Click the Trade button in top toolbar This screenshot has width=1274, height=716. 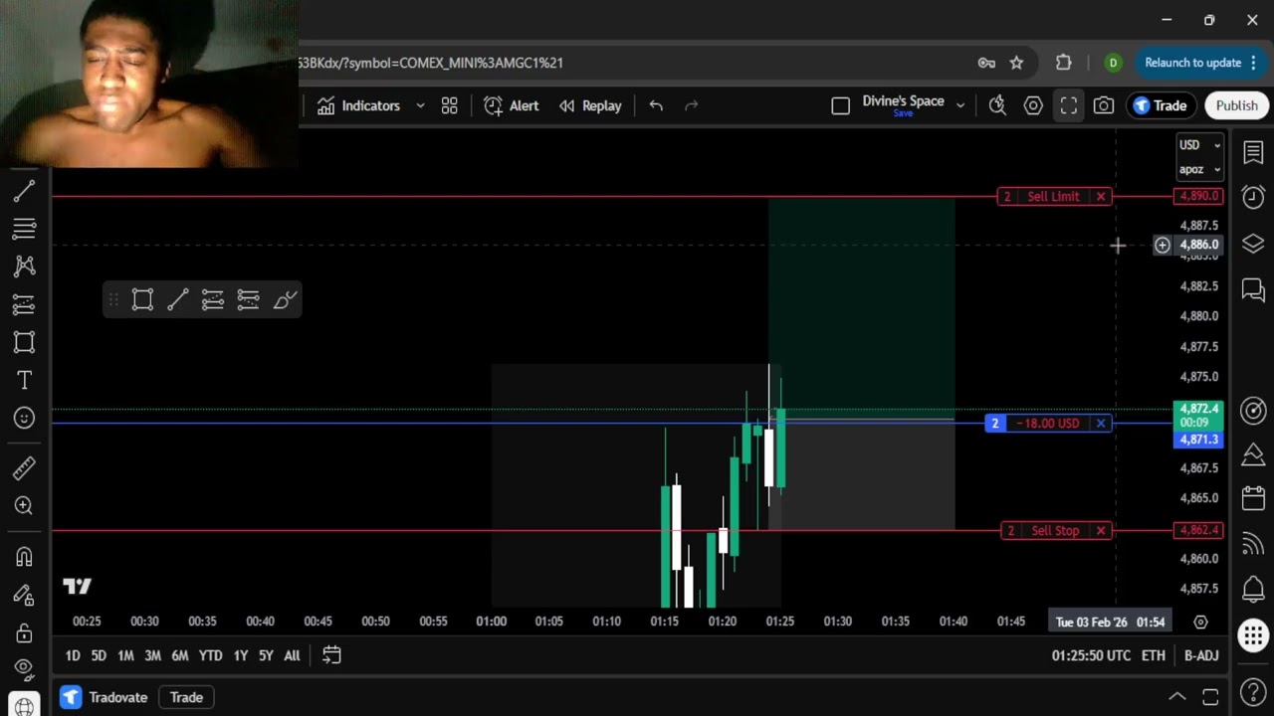pos(1161,105)
